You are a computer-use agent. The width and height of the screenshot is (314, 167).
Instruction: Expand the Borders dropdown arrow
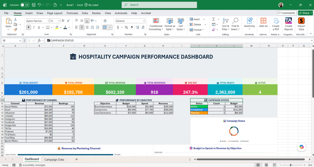52,27
